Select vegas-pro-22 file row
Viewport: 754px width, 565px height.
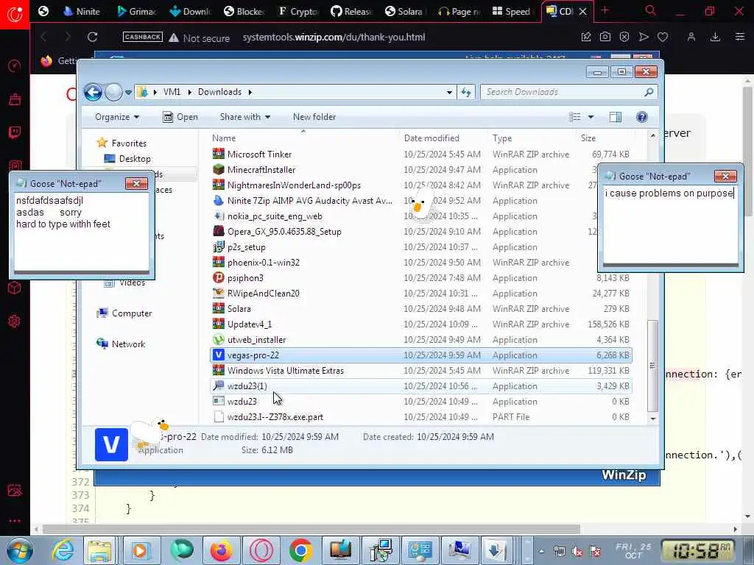coord(420,355)
